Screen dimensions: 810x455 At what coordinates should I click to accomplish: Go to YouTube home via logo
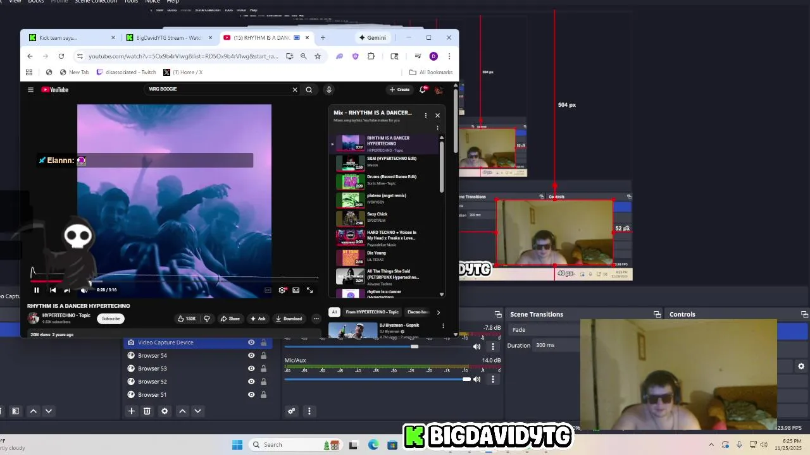55,90
